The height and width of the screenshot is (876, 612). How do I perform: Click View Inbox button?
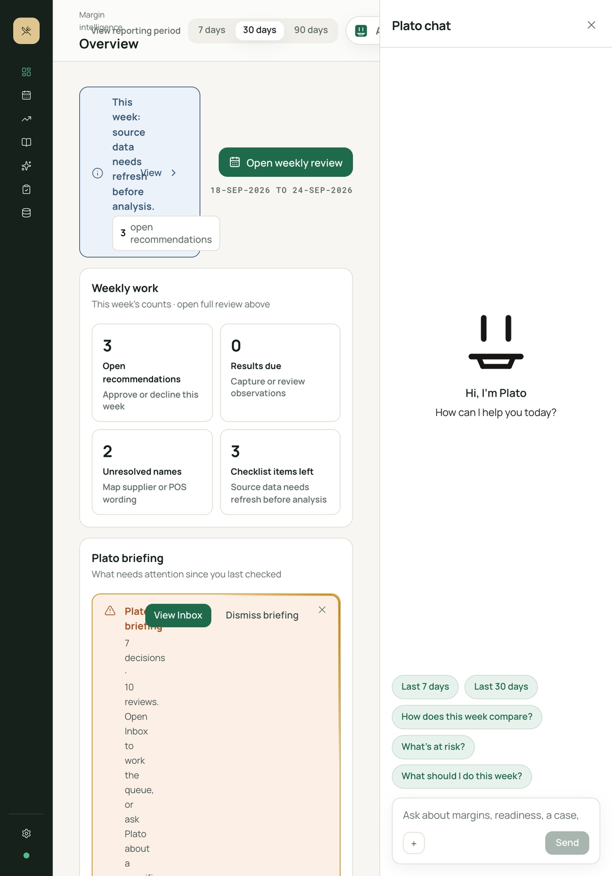coord(178,615)
